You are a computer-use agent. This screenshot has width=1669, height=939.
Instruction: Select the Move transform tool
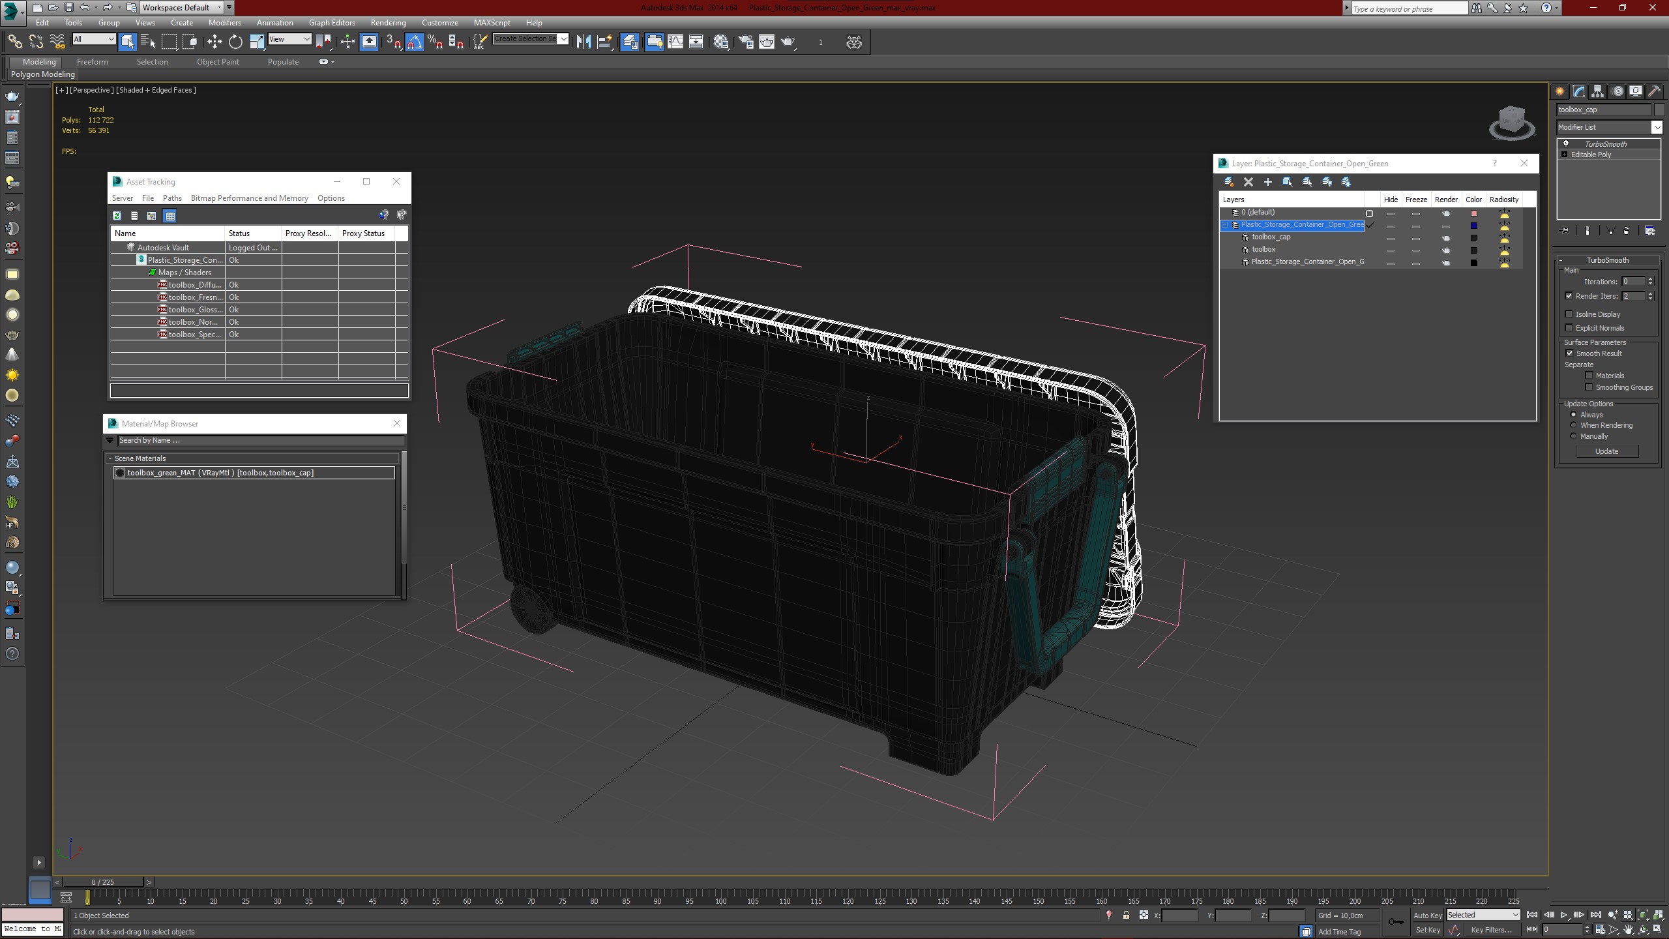(214, 42)
